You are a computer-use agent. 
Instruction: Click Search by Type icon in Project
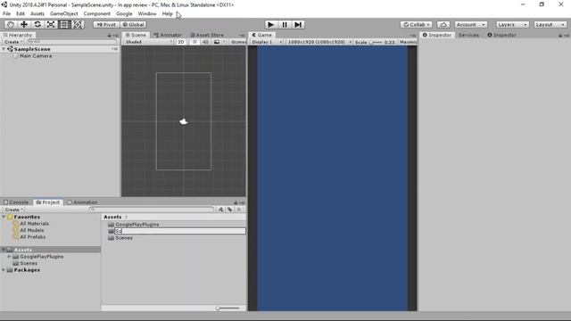220,210
